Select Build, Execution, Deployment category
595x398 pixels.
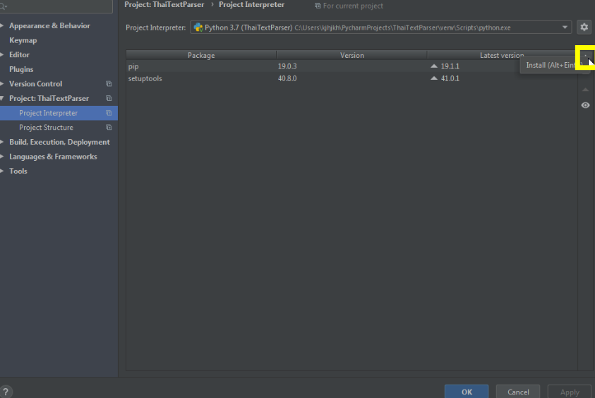click(x=59, y=142)
